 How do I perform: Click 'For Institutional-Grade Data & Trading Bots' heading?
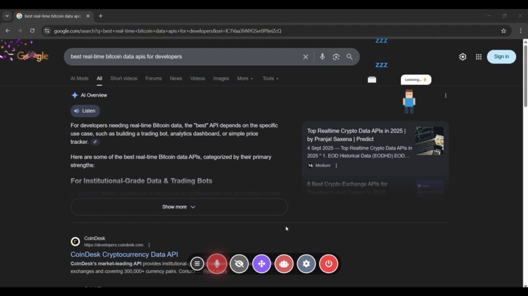click(141, 181)
